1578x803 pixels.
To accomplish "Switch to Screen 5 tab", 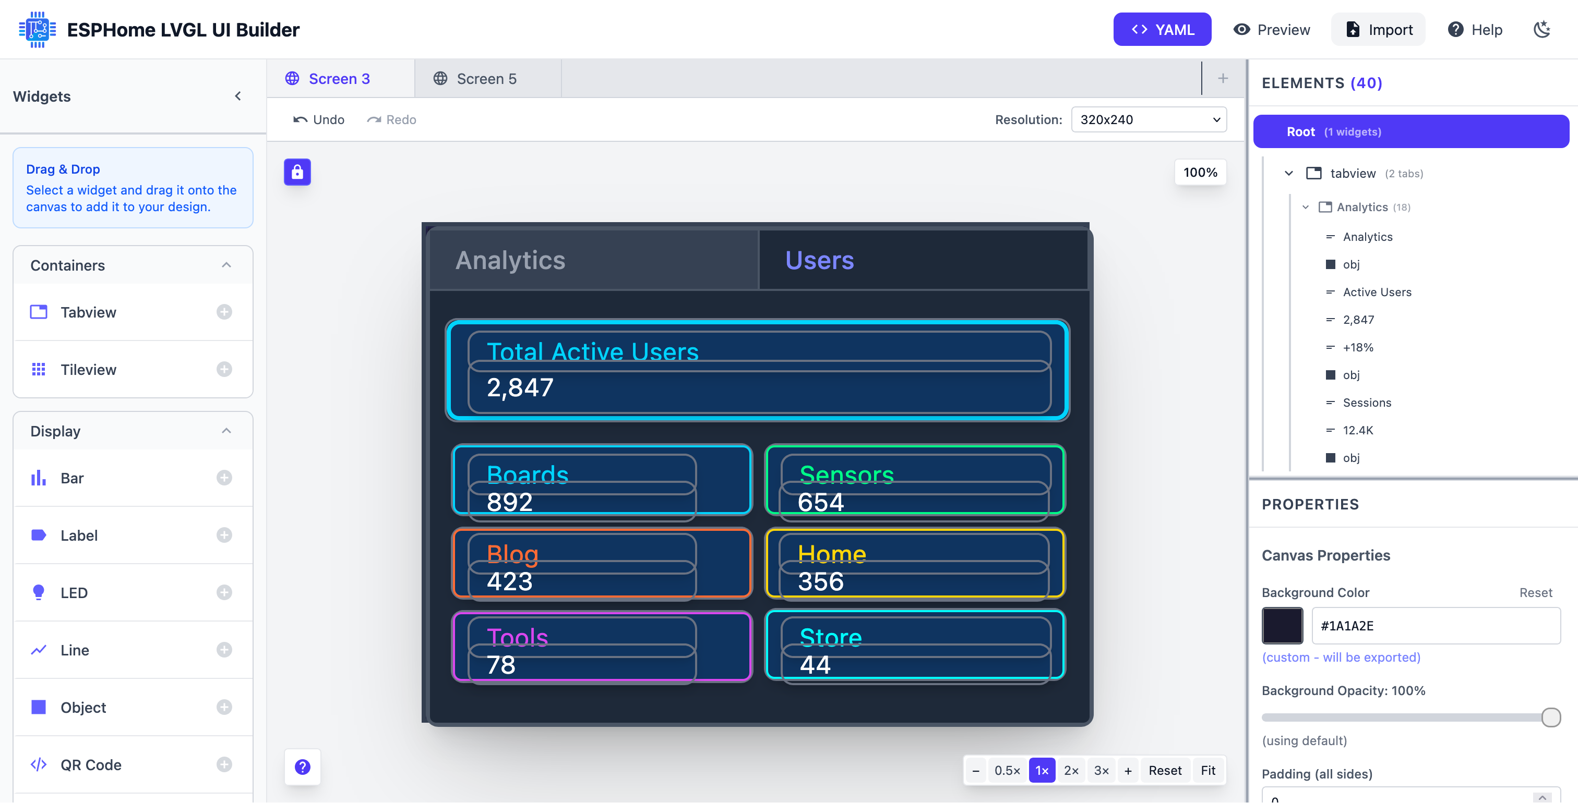I will click(x=486, y=79).
